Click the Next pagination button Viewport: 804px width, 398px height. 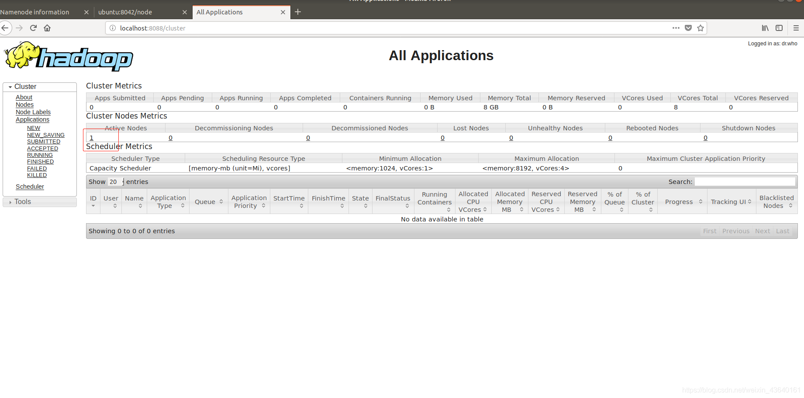pyautogui.click(x=763, y=231)
